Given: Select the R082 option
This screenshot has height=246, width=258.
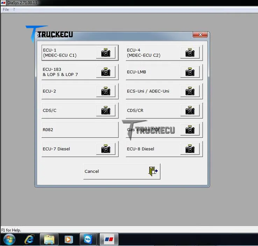Looking at the screenshot, I should click(x=80, y=129).
